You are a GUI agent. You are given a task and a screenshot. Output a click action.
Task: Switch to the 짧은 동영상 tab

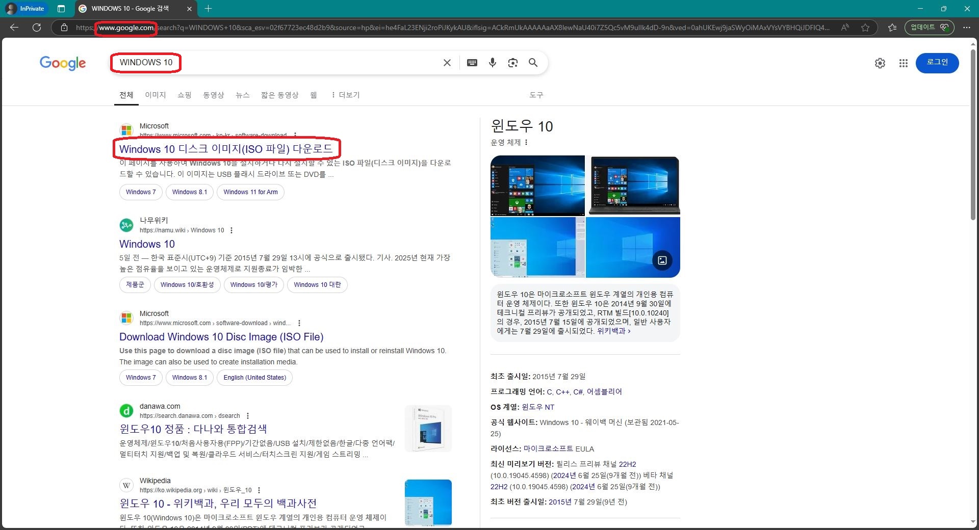click(x=279, y=95)
